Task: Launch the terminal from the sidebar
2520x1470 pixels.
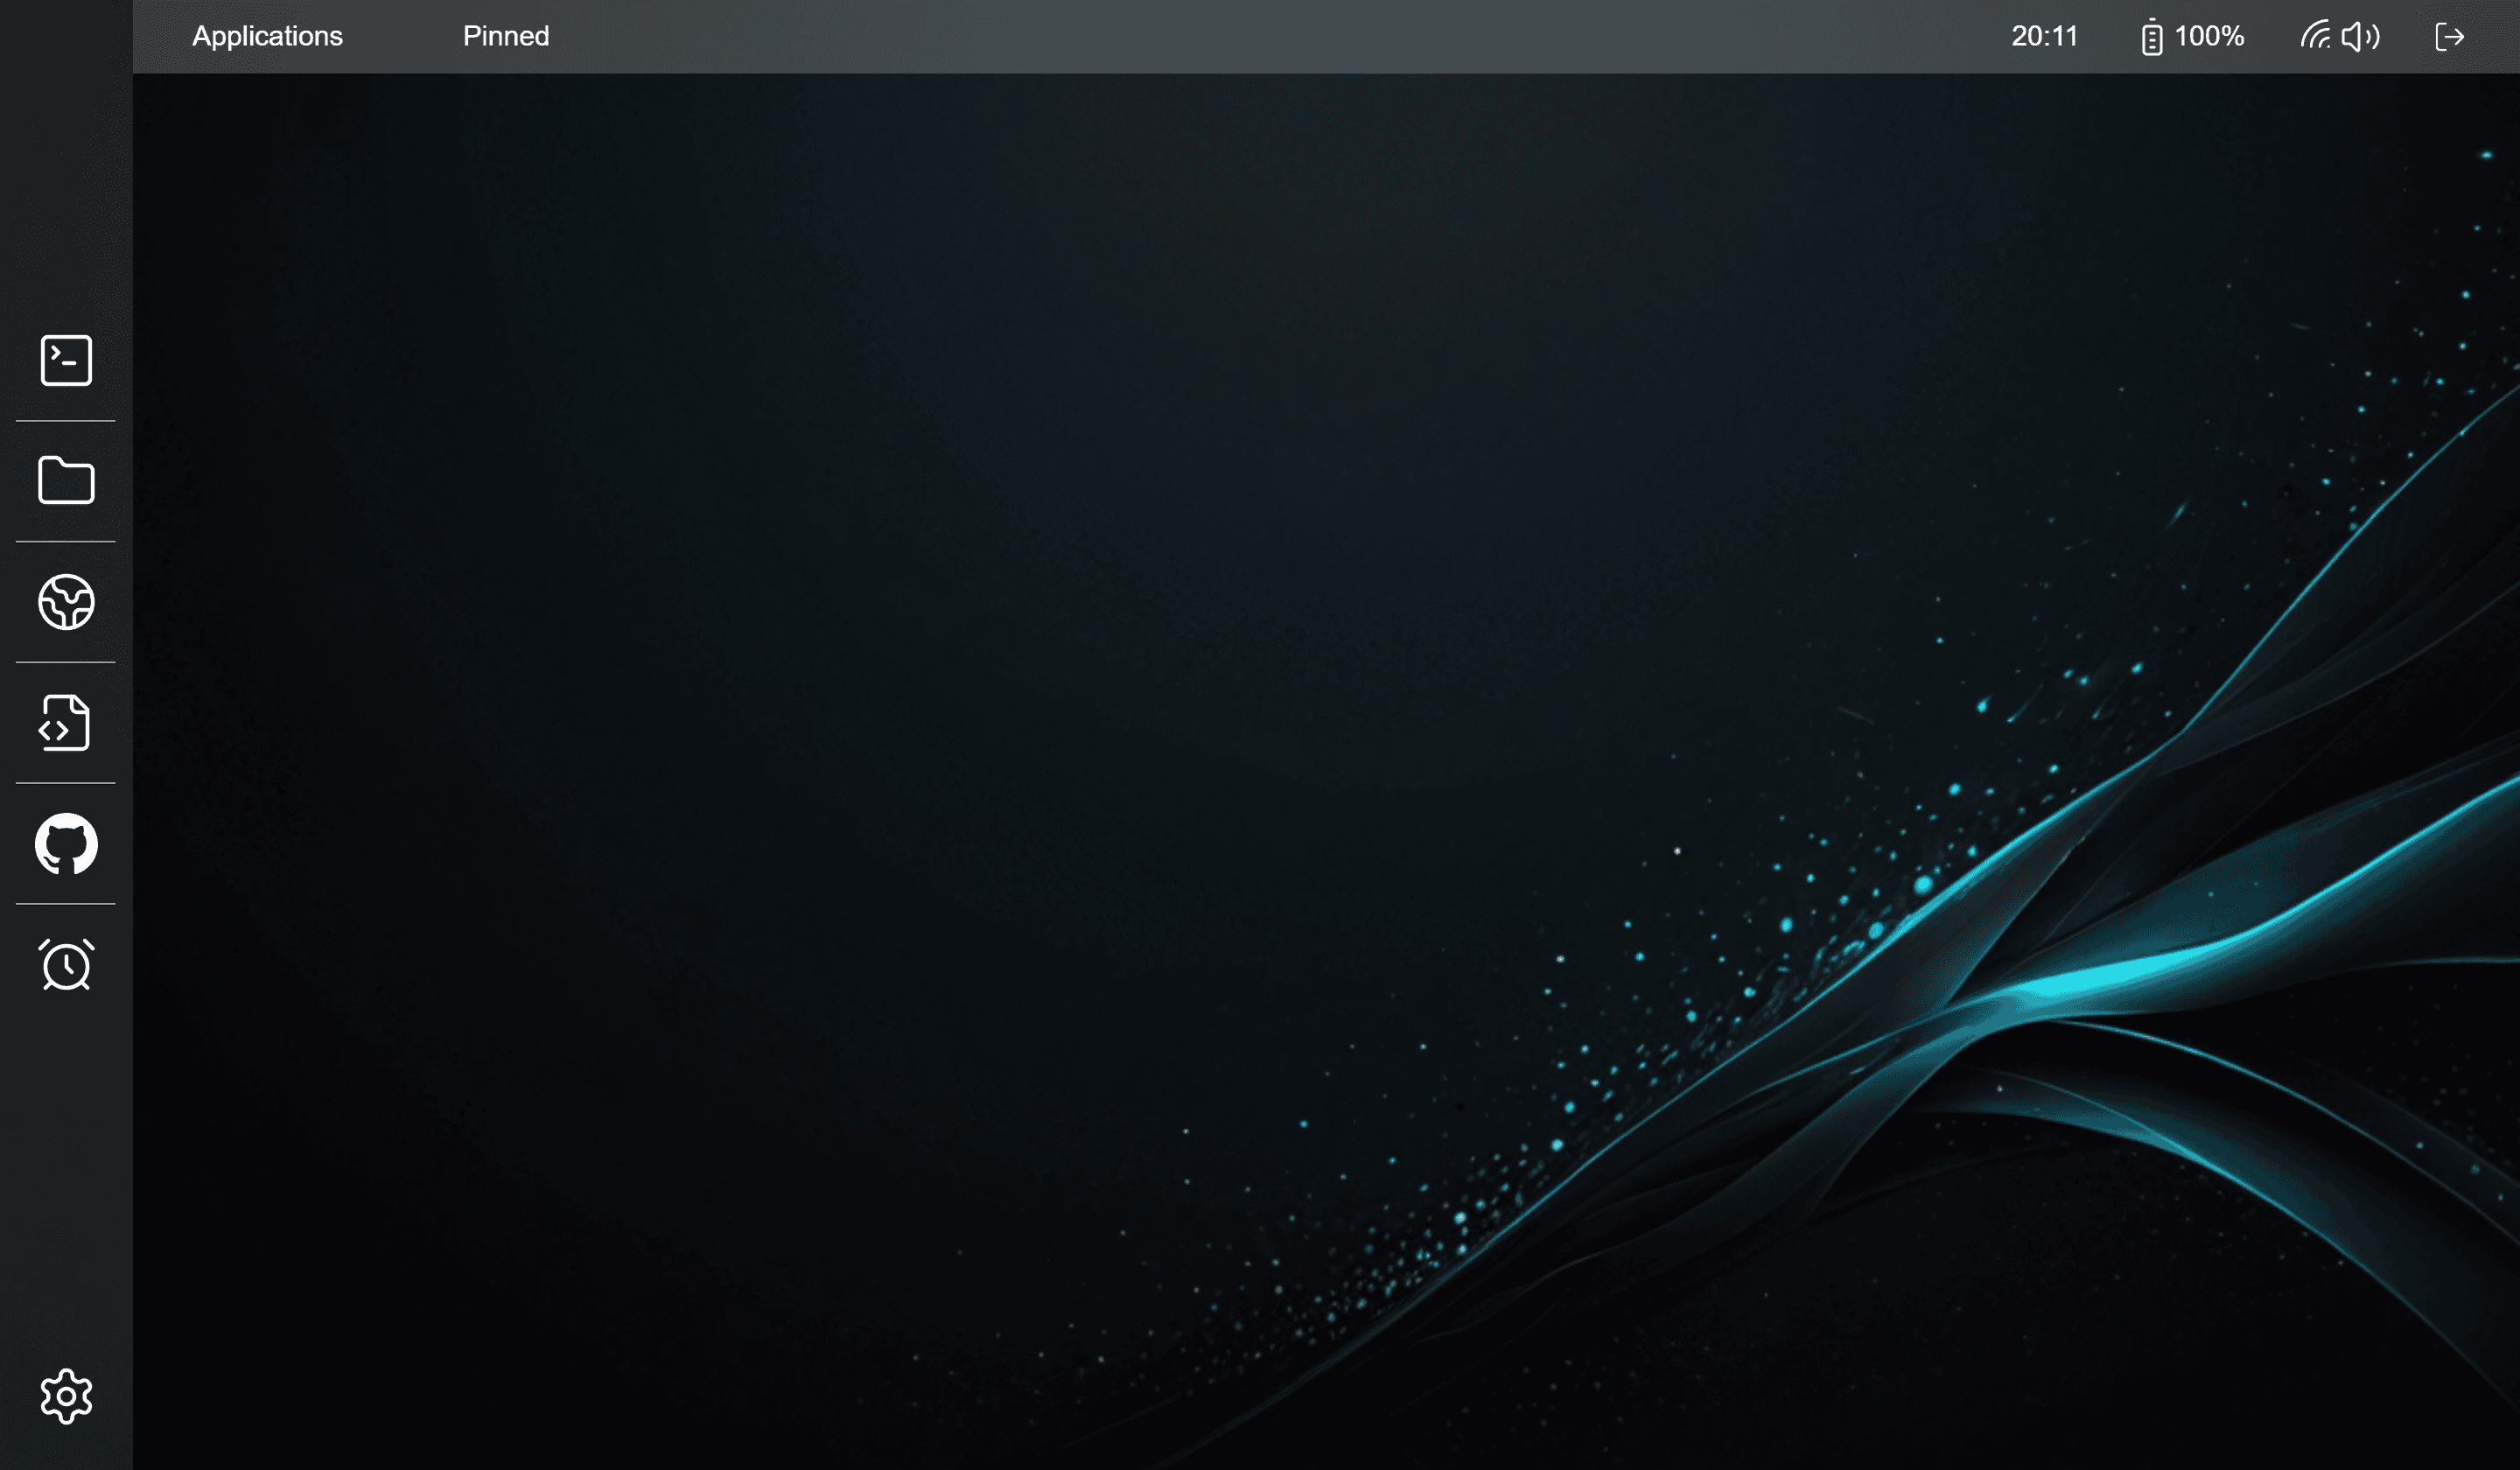Action: pos(66,360)
